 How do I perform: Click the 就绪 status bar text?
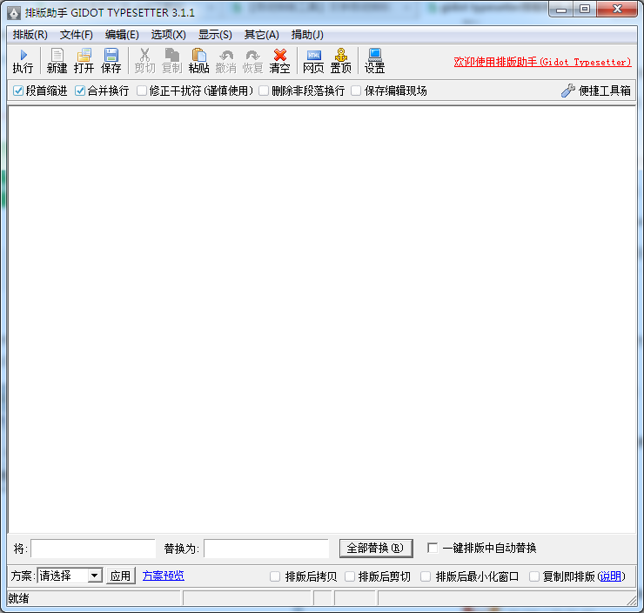tap(18, 598)
